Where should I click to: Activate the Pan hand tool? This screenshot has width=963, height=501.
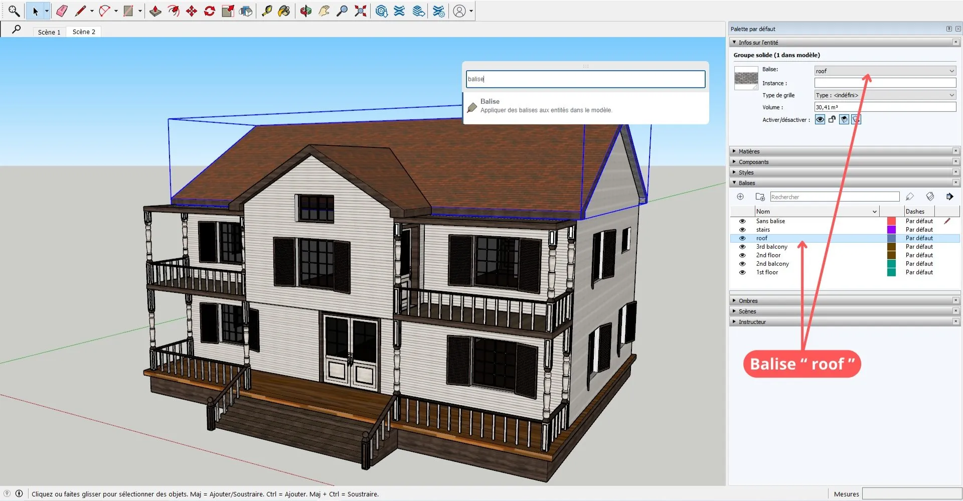324,11
